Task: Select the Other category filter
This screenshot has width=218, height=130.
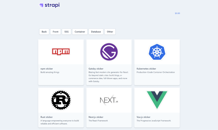Action: (x=110, y=32)
